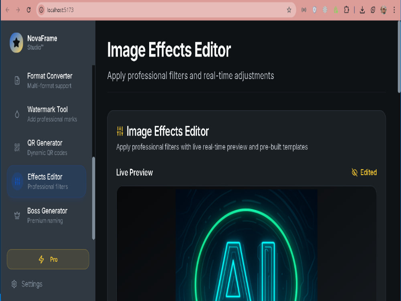Open Settings in the sidebar
The height and width of the screenshot is (301, 401).
pyautogui.click(x=27, y=284)
